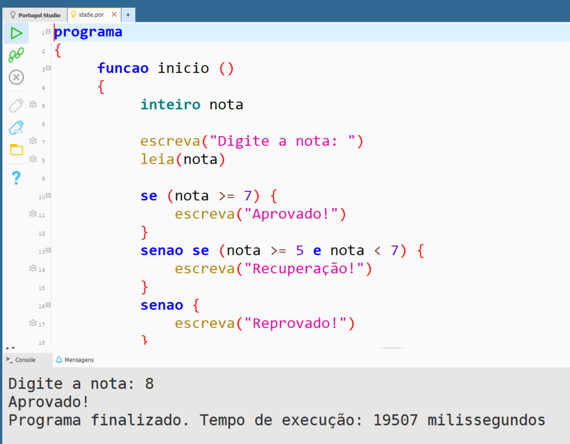Open the Mensagens tab
570x444 pixels.
click(x=75, y=360)
